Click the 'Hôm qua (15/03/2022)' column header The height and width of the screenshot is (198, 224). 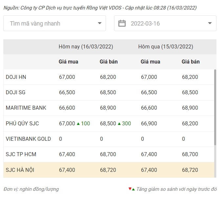[x=166, y=47]
